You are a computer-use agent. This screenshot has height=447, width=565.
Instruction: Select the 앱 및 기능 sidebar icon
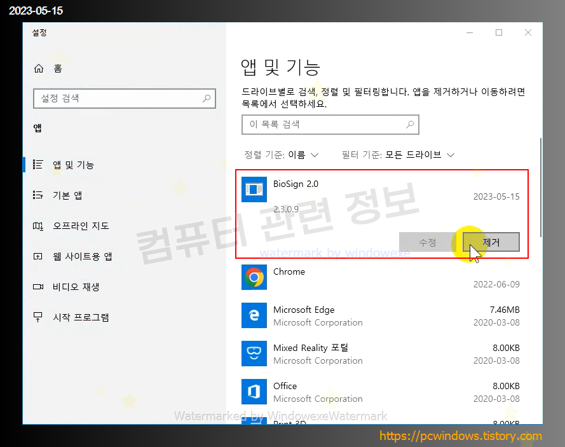coord(38,165)
